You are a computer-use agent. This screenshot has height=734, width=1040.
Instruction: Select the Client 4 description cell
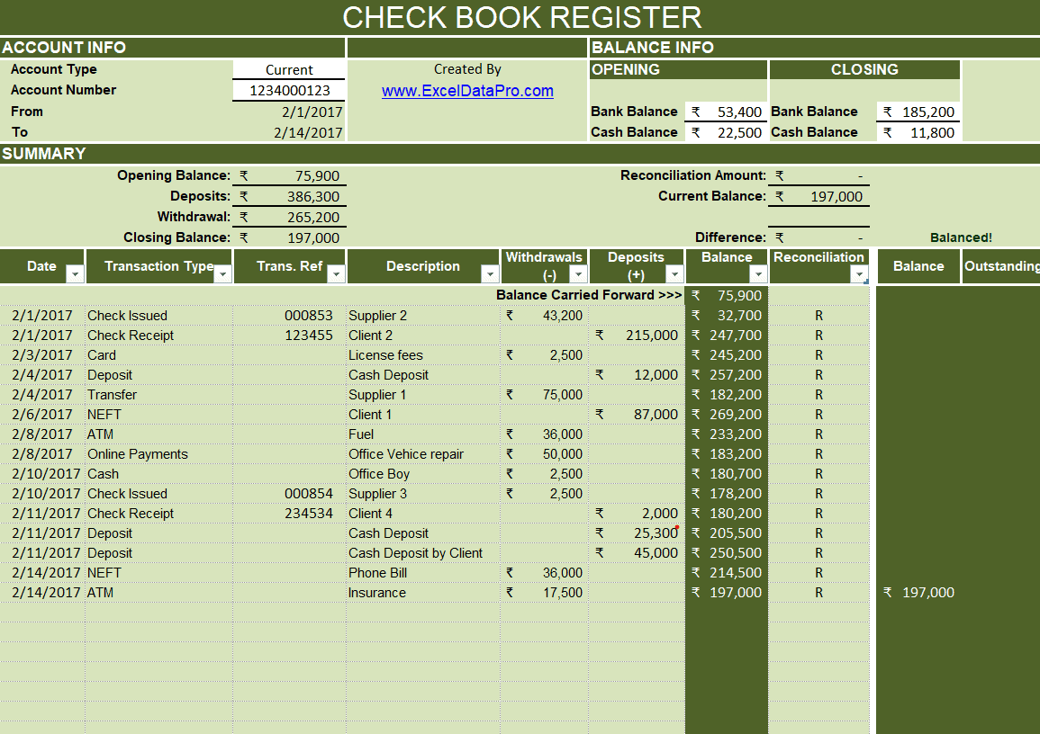[422, 514]
